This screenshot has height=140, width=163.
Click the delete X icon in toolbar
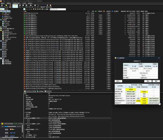point(38,6)
